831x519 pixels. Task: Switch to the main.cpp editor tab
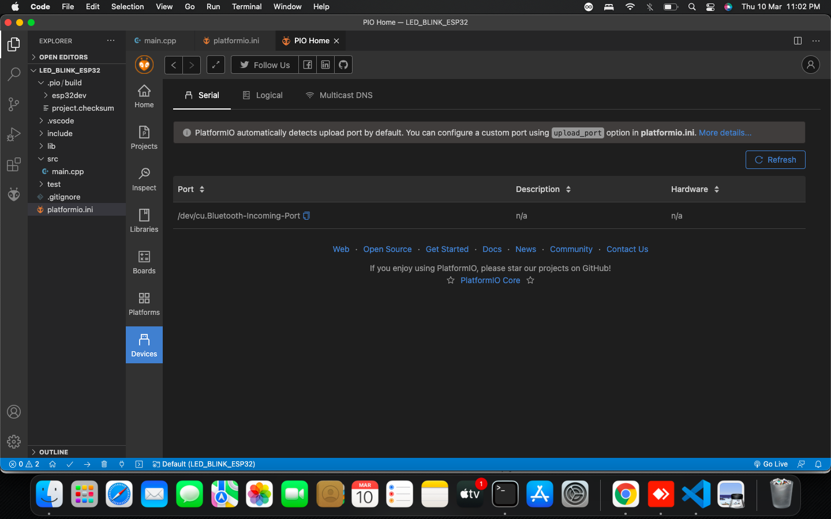[159, 40]
